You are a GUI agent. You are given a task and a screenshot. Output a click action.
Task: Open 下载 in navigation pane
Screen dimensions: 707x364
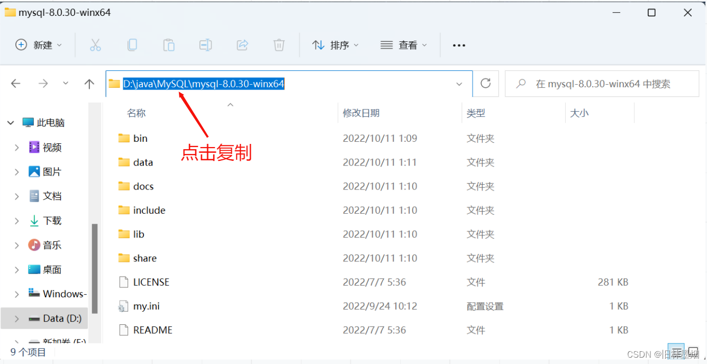click(x=52, y=221)
